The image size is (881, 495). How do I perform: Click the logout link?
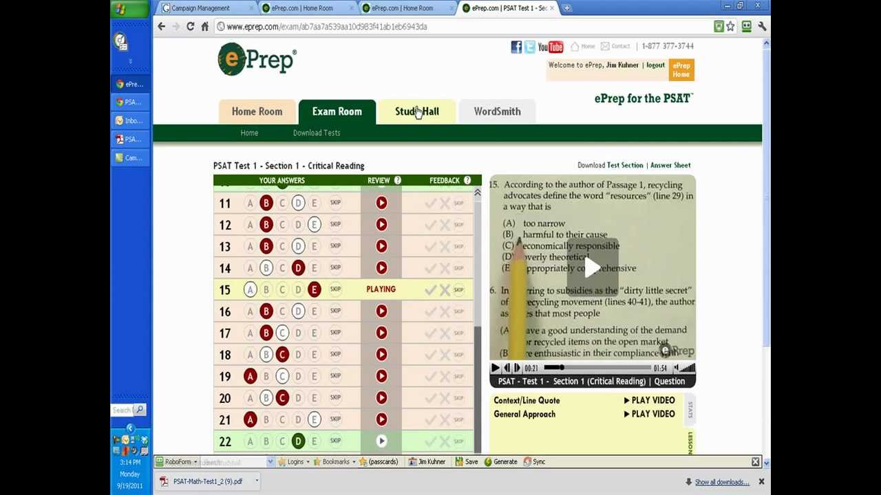655,65
